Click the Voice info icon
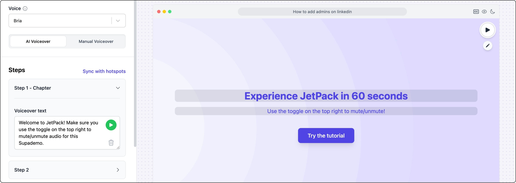516x183 pixels. click(x=25, y=8)
